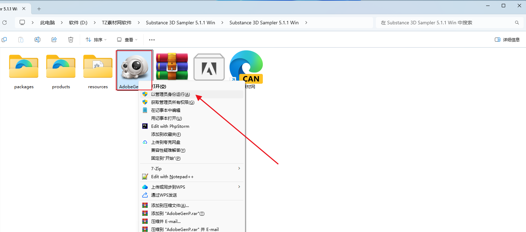Expand the chevron after 软件 (D:)
Screen dimensions: 526x232
[x=95, y=23]
